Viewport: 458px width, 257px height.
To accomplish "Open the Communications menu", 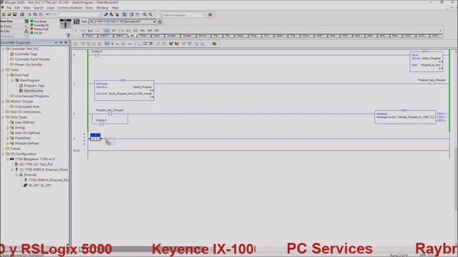I will coord(70,8).
